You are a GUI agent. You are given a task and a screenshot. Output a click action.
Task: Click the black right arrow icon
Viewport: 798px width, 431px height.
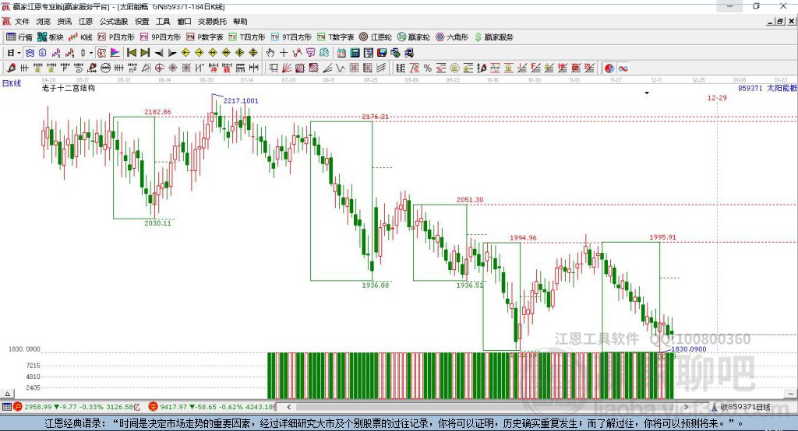172,53
